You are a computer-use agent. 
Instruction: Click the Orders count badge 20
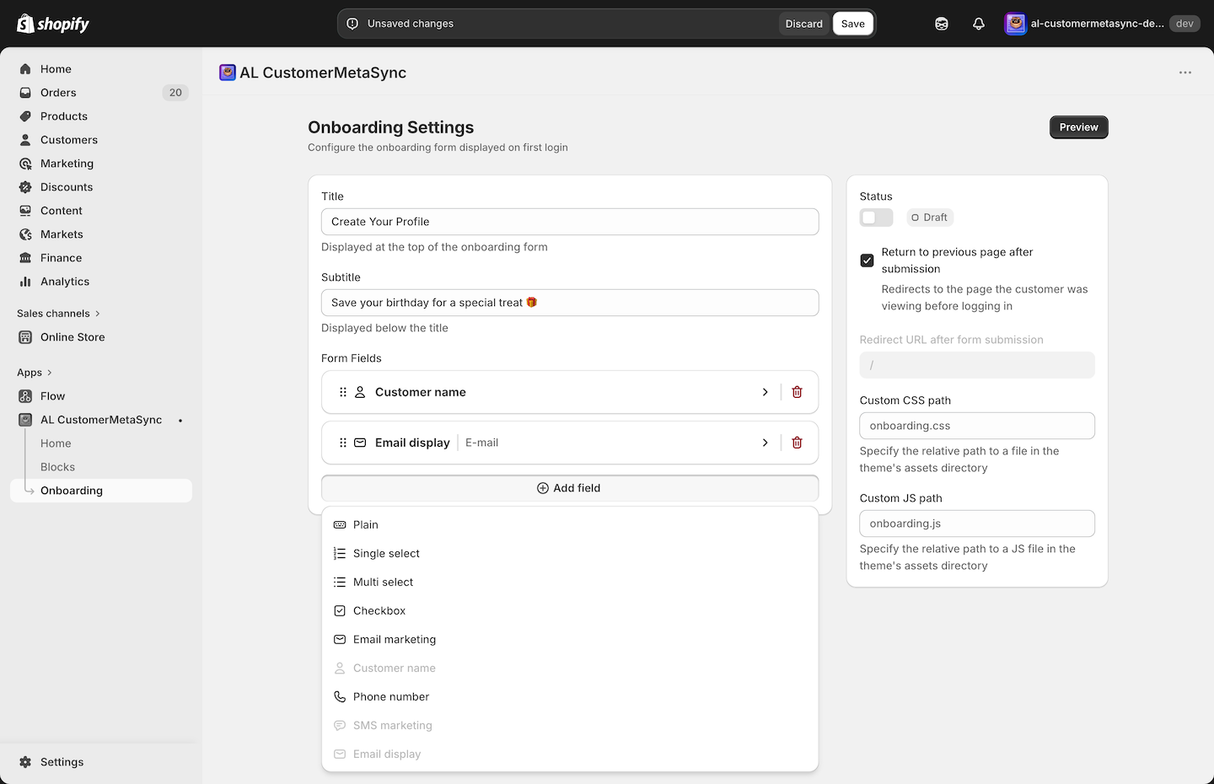coord(175,93)
